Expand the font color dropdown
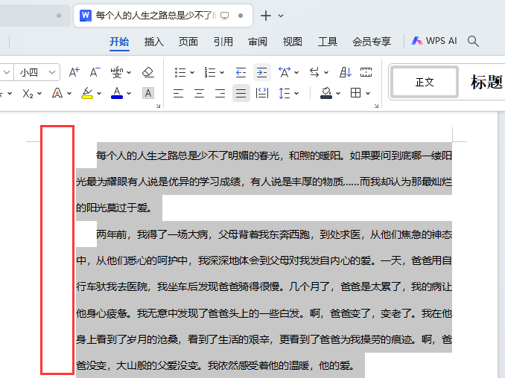 click(x=129, y=94)
